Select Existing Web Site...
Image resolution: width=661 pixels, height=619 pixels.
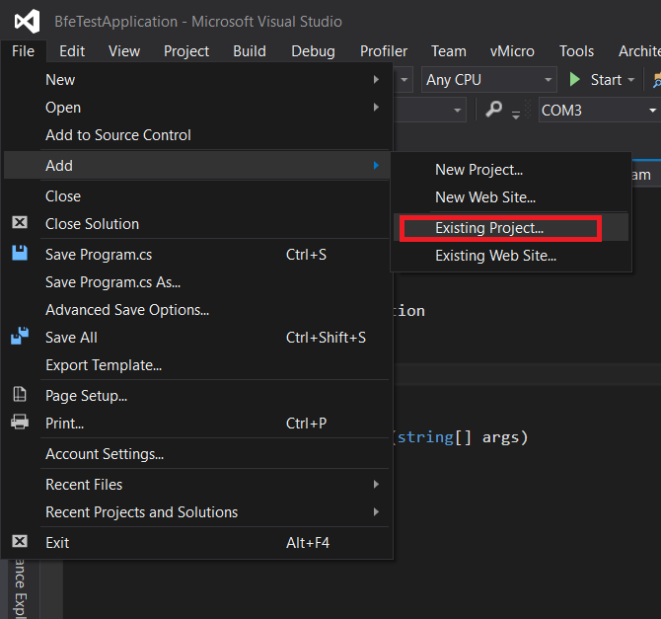(x=511, y=256)
